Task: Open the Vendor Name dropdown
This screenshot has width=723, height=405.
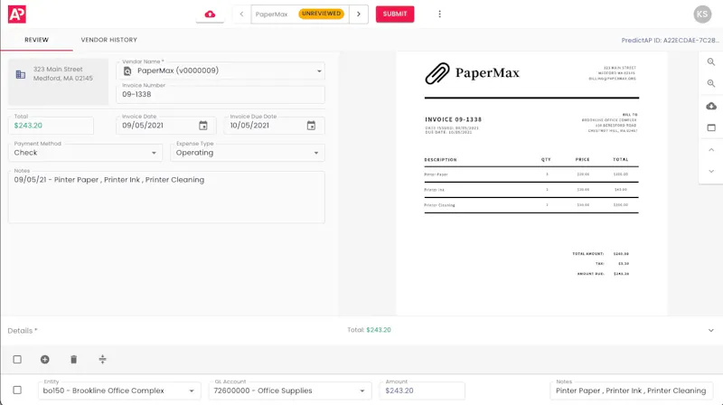Action: pos(319,71)
